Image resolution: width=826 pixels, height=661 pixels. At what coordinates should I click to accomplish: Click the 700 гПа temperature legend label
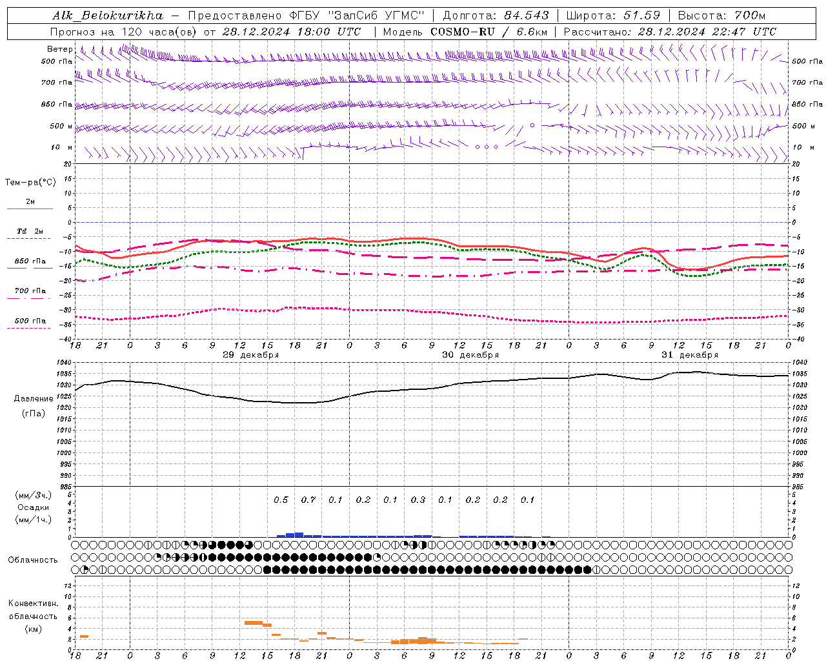click(30, 291)
